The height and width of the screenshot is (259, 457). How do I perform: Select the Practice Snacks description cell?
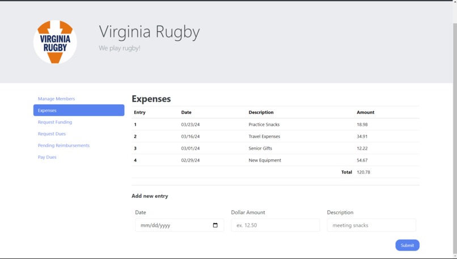click(x=264, y=125)
